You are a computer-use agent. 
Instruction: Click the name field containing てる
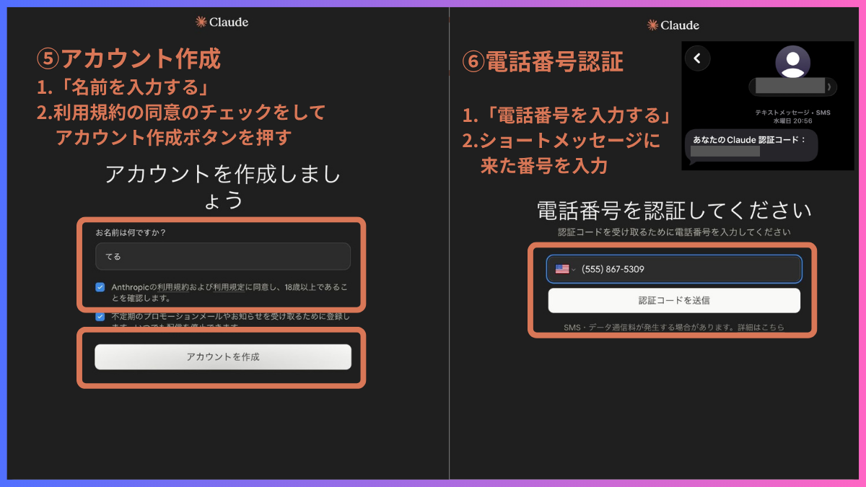click(223, 256)
